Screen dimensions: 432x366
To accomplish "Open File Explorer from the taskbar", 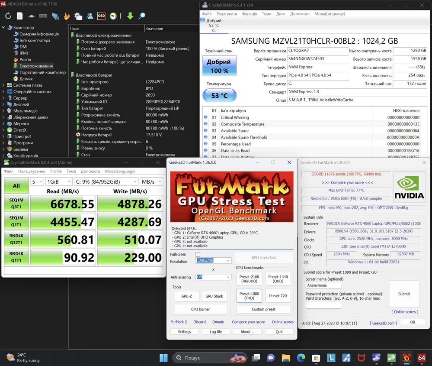I will pos(286,358).
